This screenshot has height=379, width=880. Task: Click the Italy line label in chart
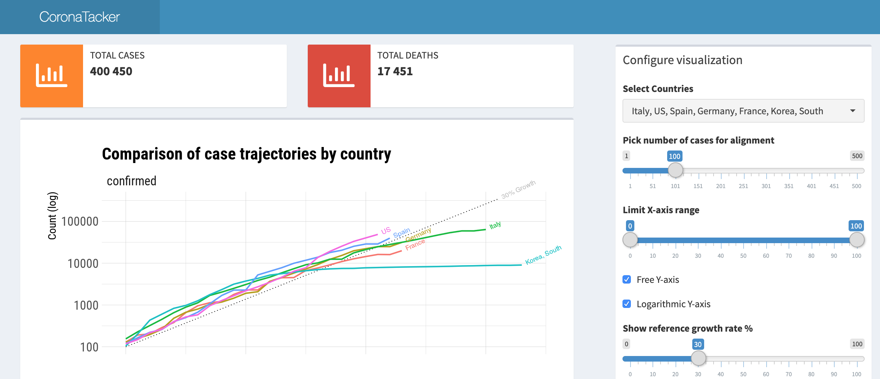tap(495, 225)
